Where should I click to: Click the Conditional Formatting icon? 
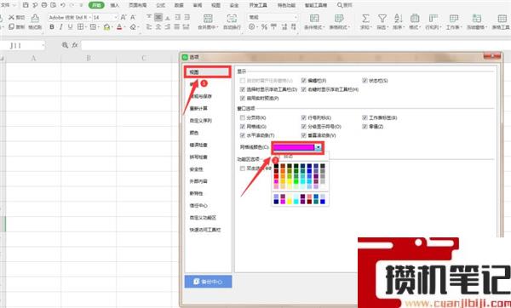tap(314, 18)
